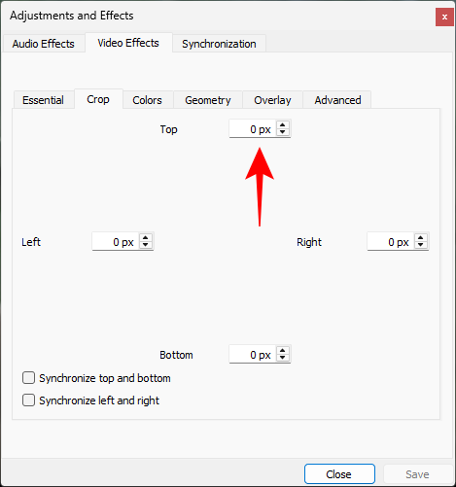
Task: Go to the Geometry sub-tab
Action: point(208,100)
